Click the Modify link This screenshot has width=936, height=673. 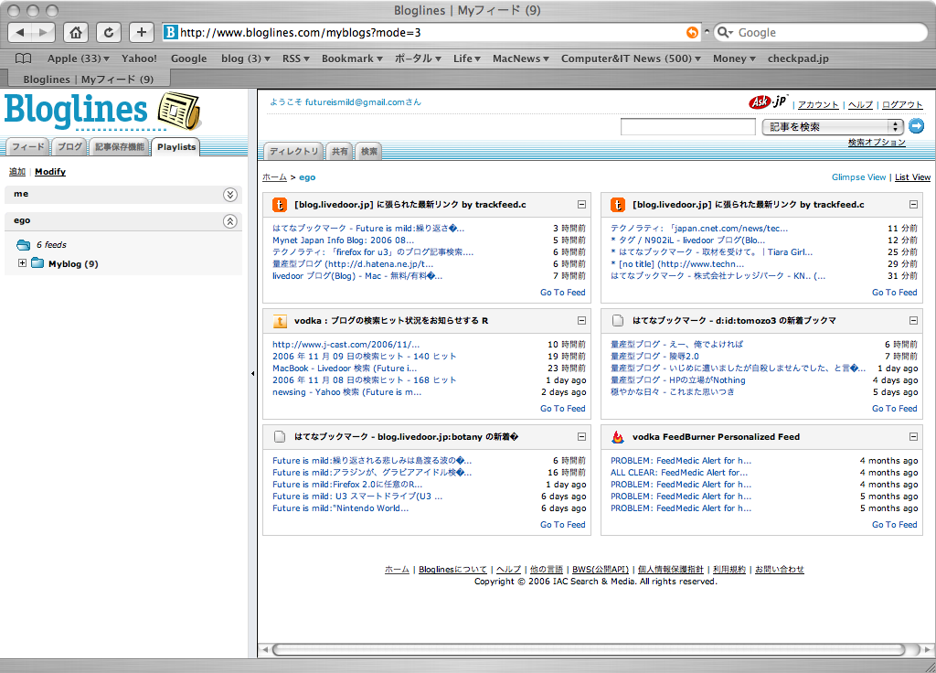pos(50,172)
